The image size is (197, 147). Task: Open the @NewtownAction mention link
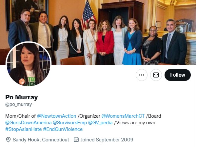pos(56,116)
